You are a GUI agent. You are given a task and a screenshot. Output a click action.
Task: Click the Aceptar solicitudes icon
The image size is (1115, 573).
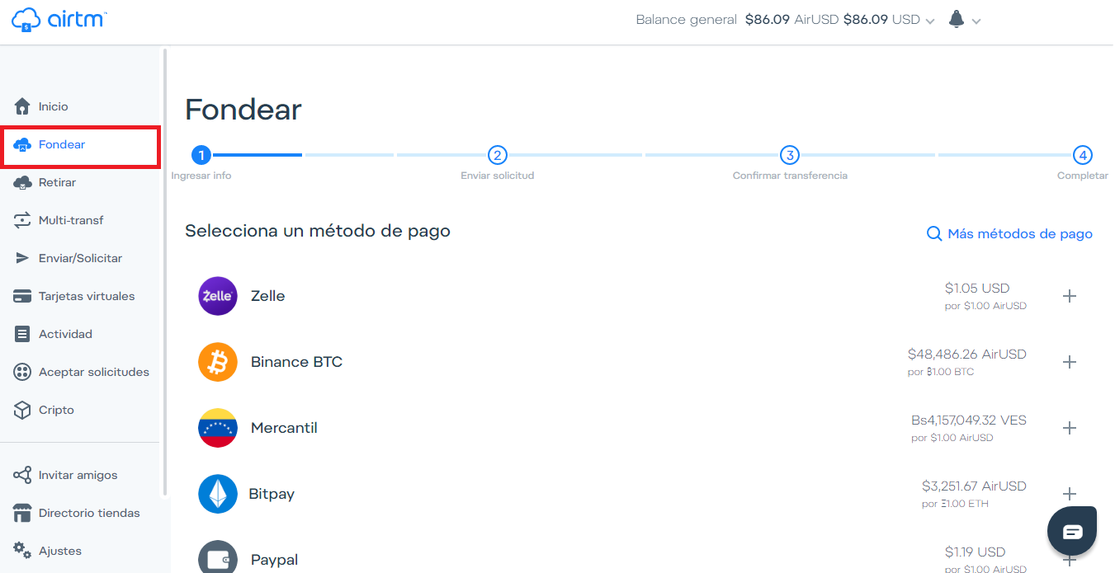[x=22, y=372]
